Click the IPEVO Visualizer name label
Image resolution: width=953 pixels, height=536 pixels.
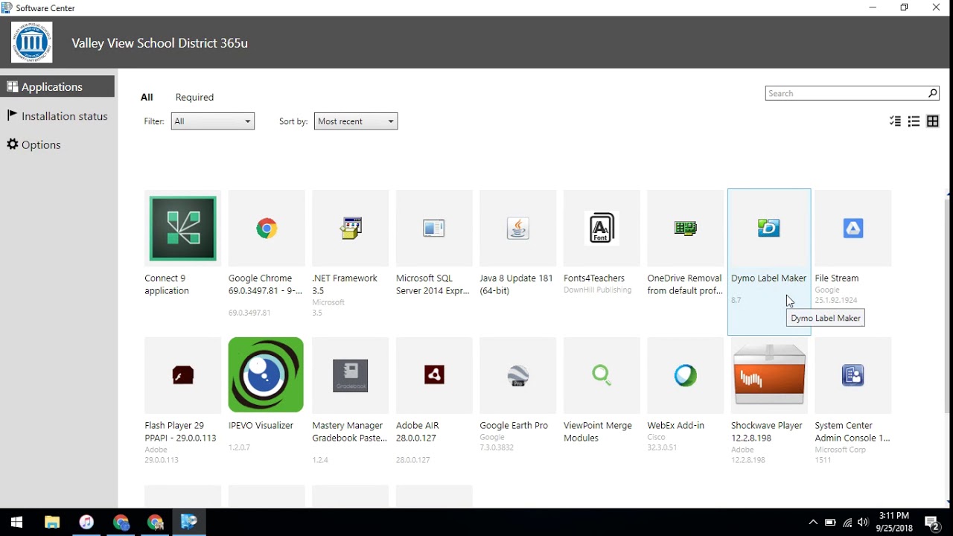coord(261,425)
